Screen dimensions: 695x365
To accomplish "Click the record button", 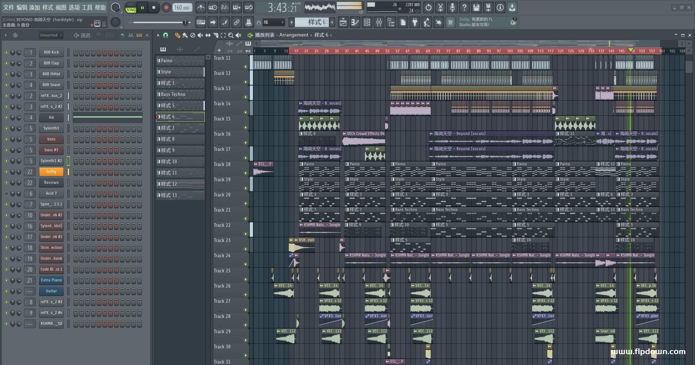I will (x=166, y=8).
